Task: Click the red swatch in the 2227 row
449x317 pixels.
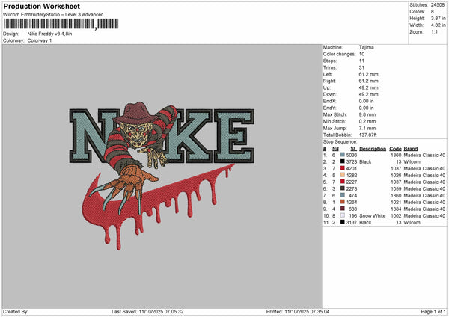Action: pos(343,182)
